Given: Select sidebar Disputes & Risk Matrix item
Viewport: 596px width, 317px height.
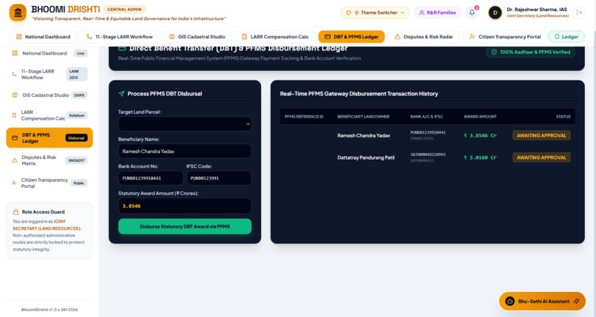Looking at the screenshot, I should pos(50,160).
